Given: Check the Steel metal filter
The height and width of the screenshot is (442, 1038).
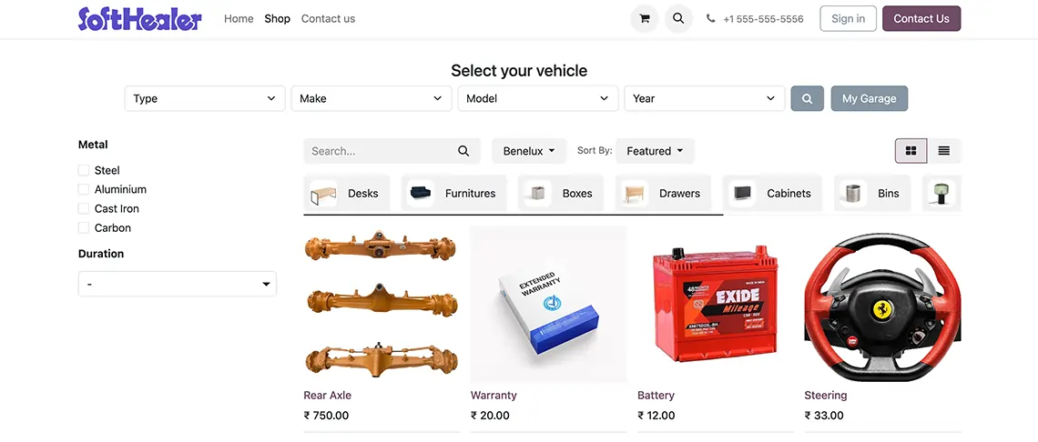Looking at the screenshot, I should coord(84,170).
